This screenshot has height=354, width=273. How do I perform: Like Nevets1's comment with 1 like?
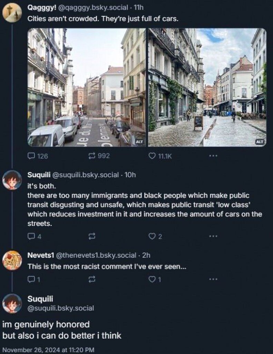[x=152, y=279]
